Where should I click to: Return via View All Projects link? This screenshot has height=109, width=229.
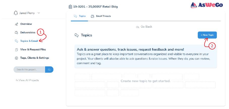pyautogui.click(x=27, y=80)
